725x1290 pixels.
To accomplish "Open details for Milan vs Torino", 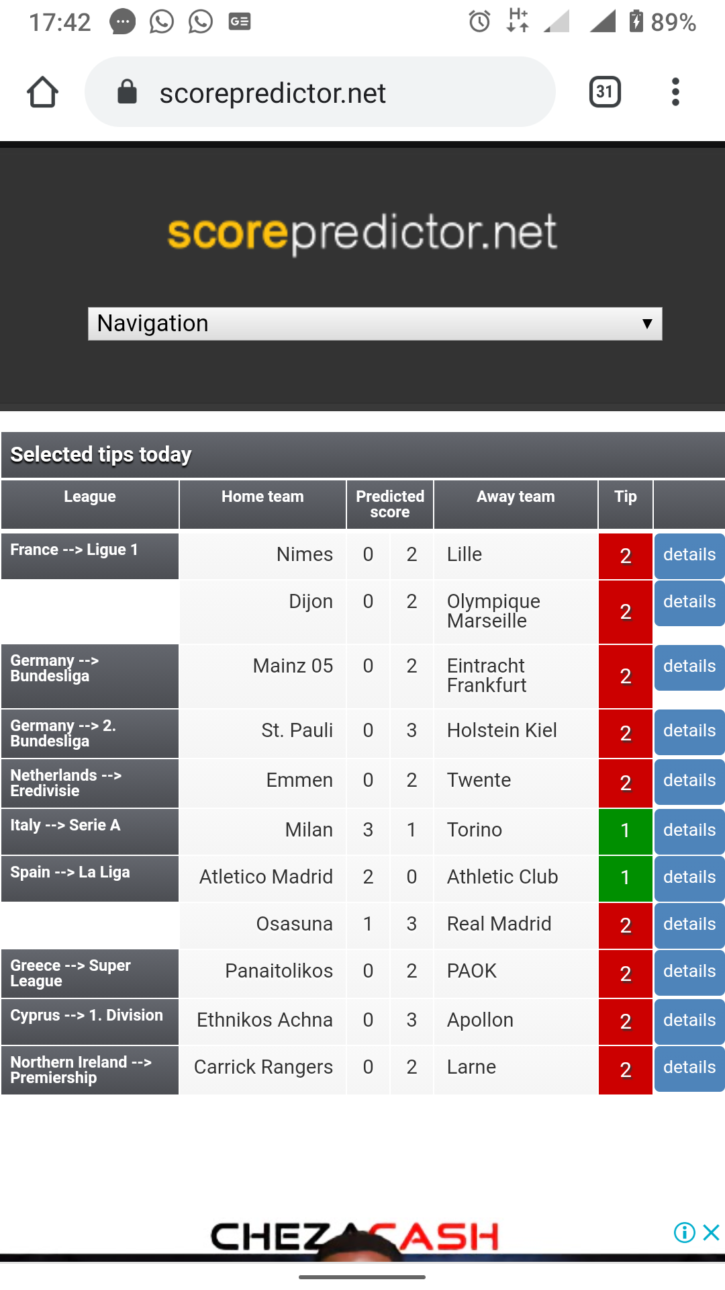I will 689,830.
